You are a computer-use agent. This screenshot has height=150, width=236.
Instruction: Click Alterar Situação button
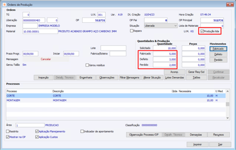[x=152, y=78]
